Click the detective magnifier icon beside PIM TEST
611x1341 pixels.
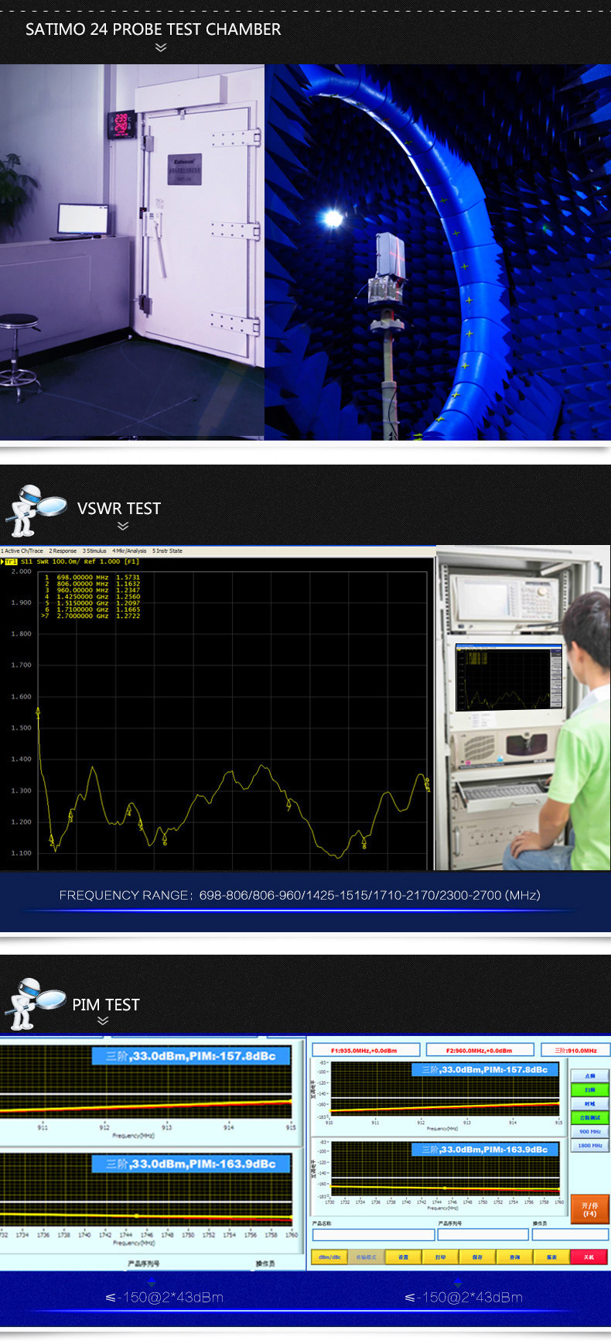[35, 1003]
